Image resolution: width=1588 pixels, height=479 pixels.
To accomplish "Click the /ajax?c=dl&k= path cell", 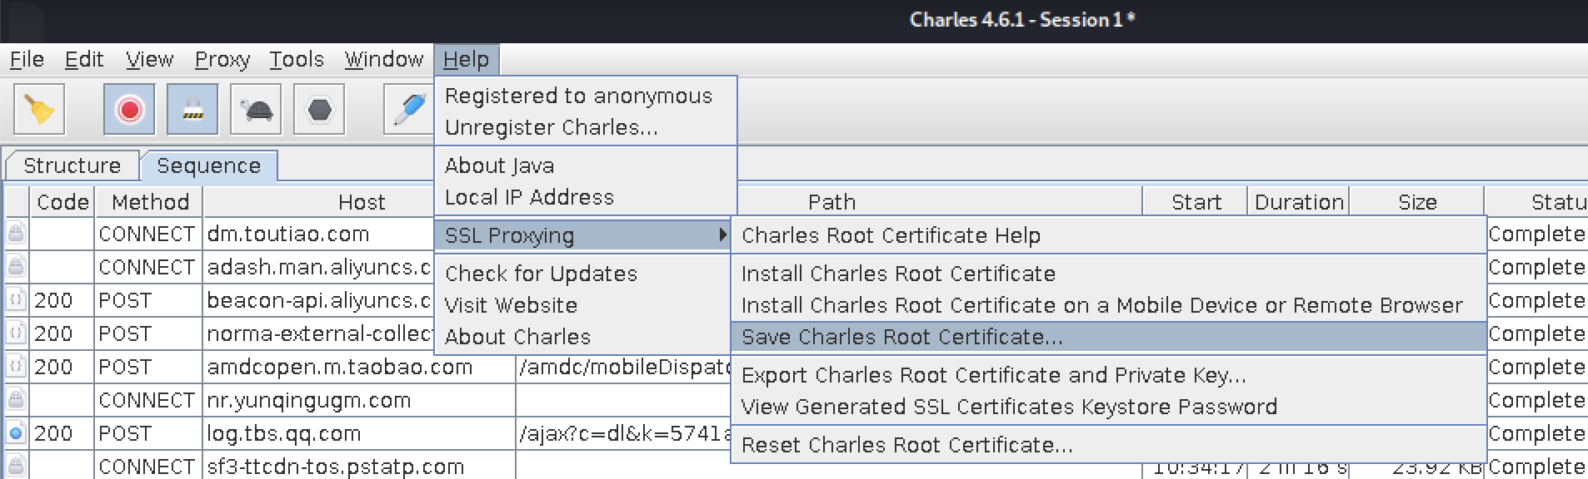I will point(625,434).
